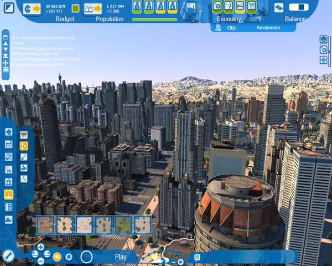Rotate camera right using right rotate button
The image size is (332, 266).
47,254
